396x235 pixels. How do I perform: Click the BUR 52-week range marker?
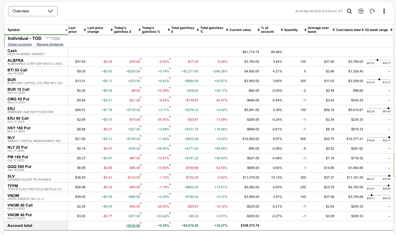pyautogui.click(x=379, y=79)
